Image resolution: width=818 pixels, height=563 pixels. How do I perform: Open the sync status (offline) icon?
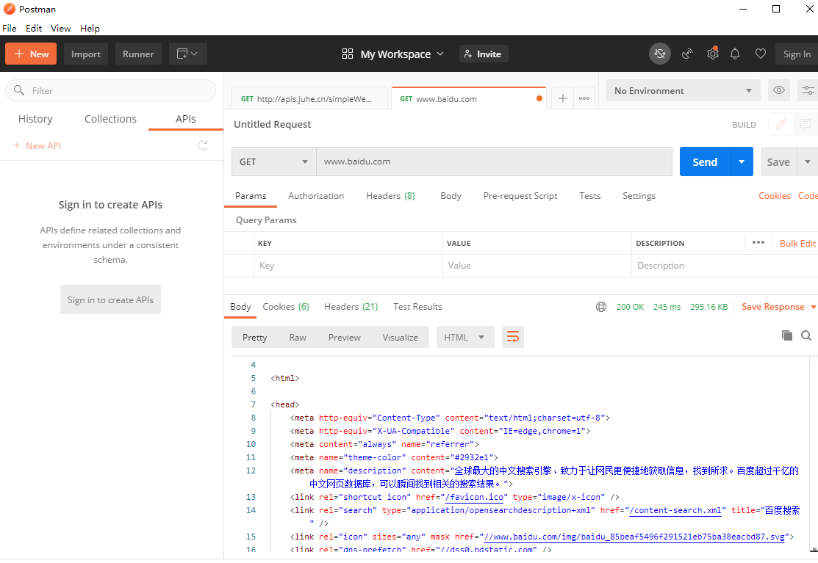tap(660, 54)
